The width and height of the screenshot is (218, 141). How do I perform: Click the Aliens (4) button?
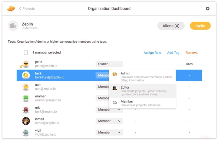coord(171,26)
